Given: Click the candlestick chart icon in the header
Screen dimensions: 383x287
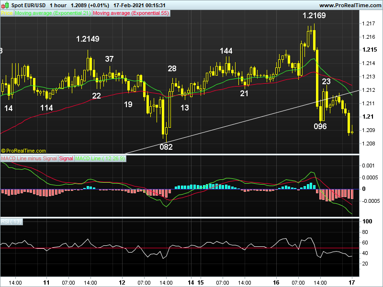Looking at the screenshot, I should [x=5, y=5].
